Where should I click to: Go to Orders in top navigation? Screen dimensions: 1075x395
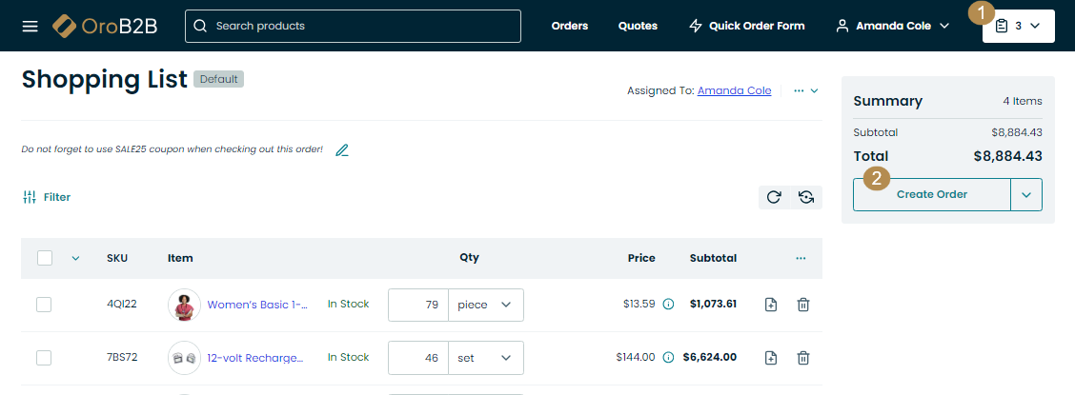coord(570,26)
